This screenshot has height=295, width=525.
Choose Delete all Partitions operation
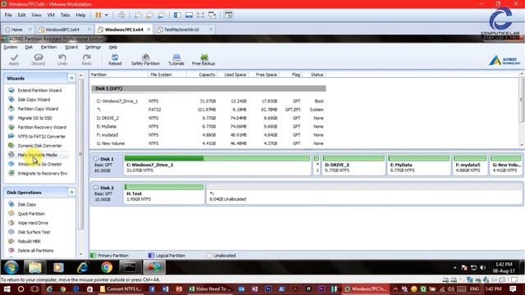[x=35, y=251]
